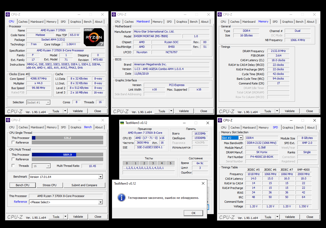Click the blue info icon in the dialog
Screen dimensions: 326x228
coord(121,198)
